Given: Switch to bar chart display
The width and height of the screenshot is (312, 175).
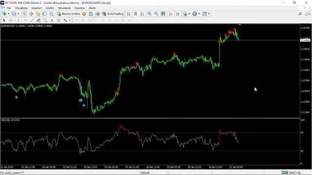Looking at the screenshot, I should [129, 14].
